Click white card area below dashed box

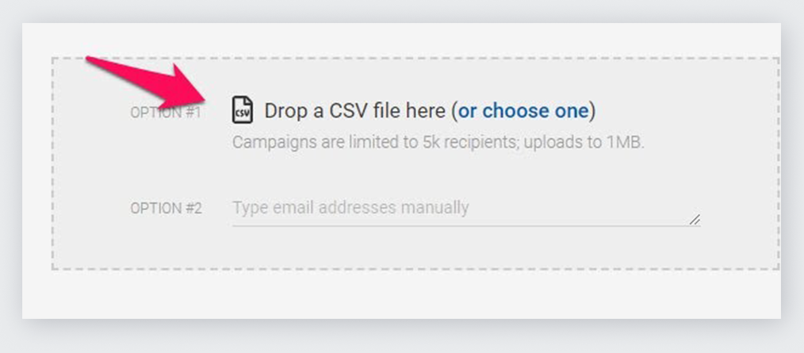[x=400, y=294]
